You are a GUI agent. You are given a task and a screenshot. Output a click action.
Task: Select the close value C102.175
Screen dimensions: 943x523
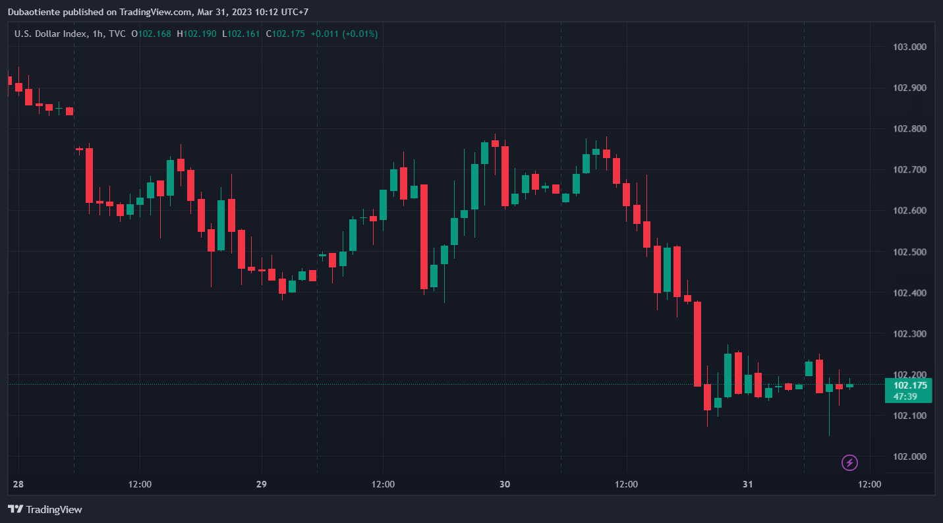285,34
